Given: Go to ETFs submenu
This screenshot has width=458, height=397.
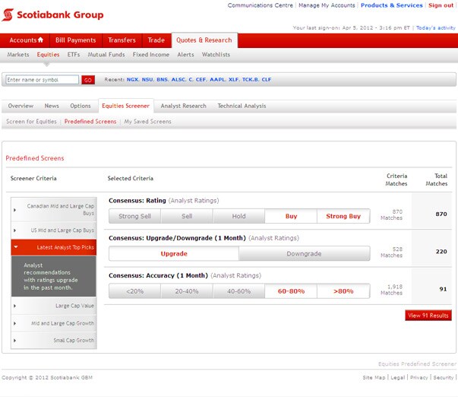Looking at the screenshot, I should click(74, 55).
